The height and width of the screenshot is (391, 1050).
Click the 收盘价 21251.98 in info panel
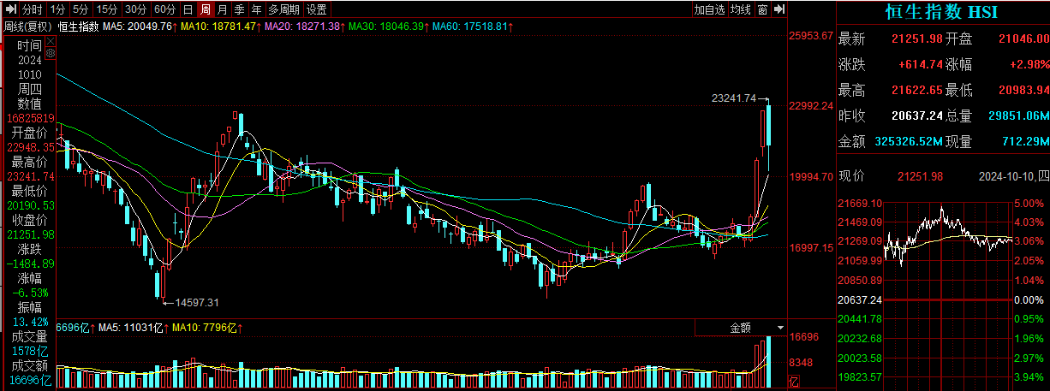(x=30, y=228)
